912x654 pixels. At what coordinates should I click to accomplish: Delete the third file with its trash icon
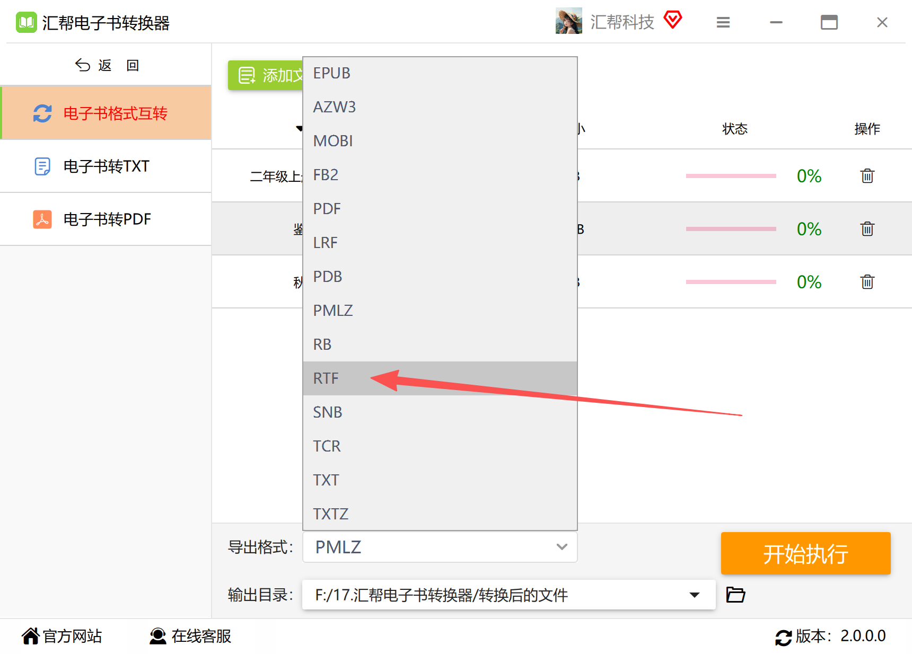click(867, 282)
